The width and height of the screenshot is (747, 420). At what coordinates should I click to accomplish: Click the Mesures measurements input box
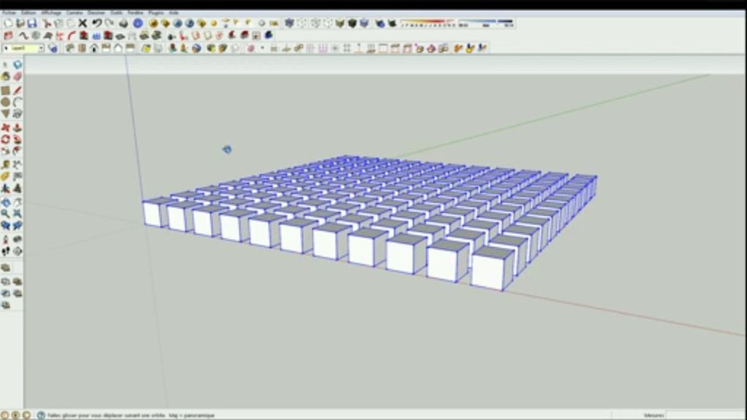click(706, 415)
